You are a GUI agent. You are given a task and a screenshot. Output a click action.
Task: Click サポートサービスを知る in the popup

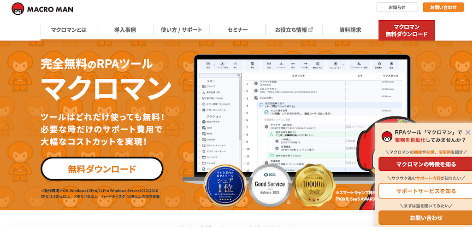click(425, 191)
